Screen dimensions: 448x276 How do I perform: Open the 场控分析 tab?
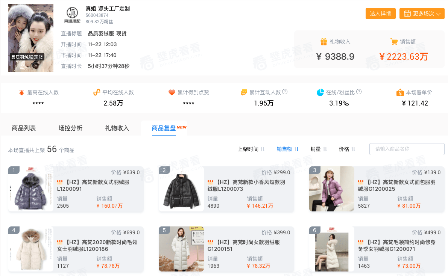pos(70,128)
